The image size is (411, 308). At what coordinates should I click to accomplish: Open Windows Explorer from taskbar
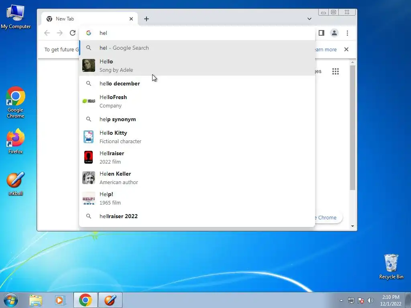(36, 300)
